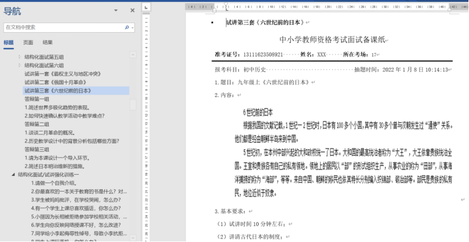Expand the 结构化面试第五组 heading

20,57
